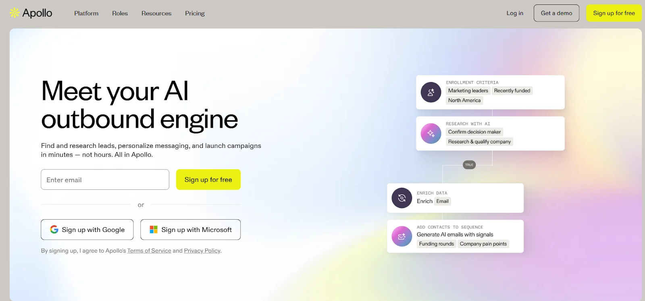Image resolution: width=645 pixels, height=301 pixels.
Task: Click the Recently funded tag
Action: pyautogui.click(x=512, y=91)
